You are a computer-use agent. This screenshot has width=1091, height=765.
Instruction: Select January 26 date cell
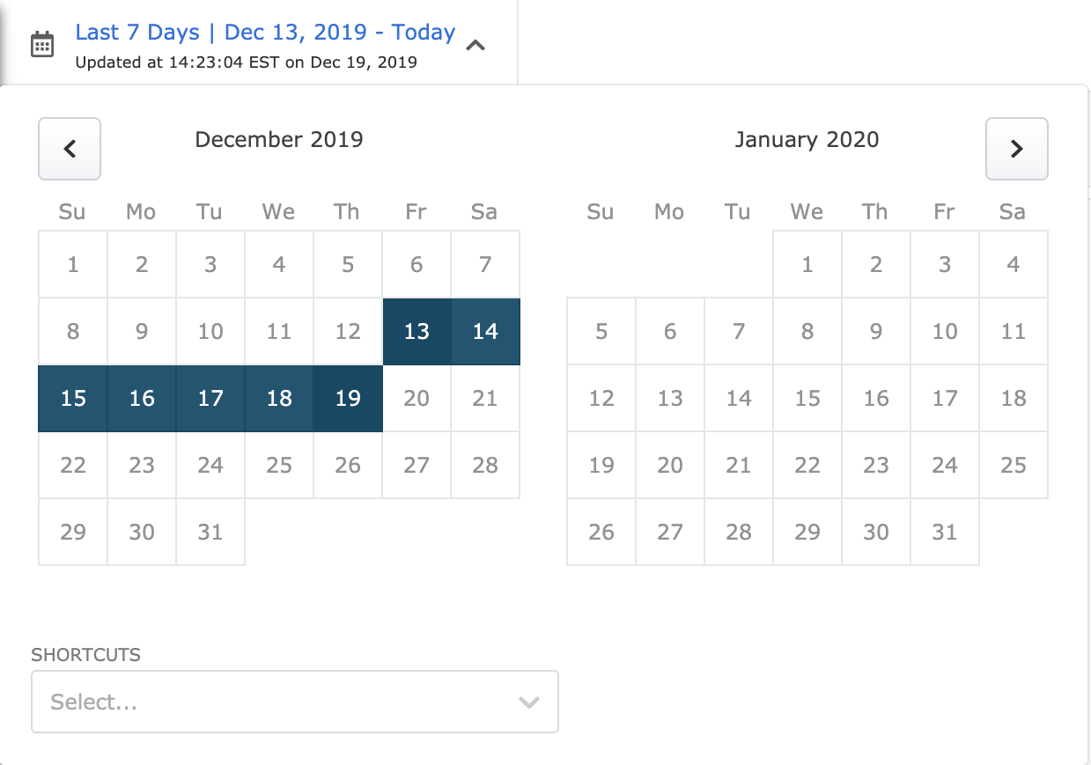[x=601, y=533]
